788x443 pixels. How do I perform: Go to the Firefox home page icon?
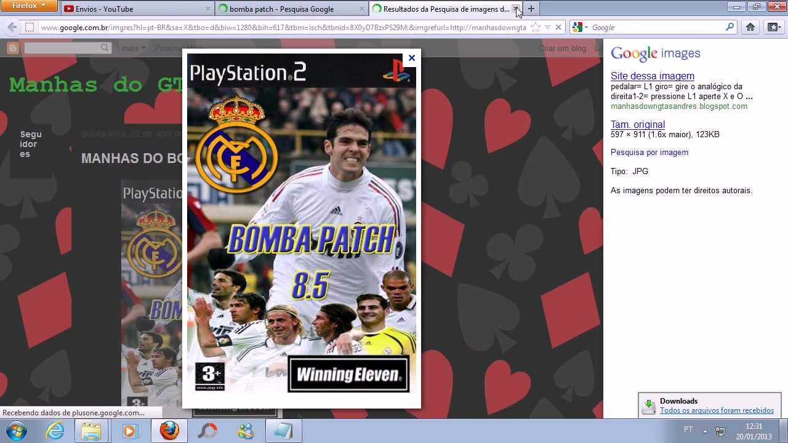coord(750,27)
